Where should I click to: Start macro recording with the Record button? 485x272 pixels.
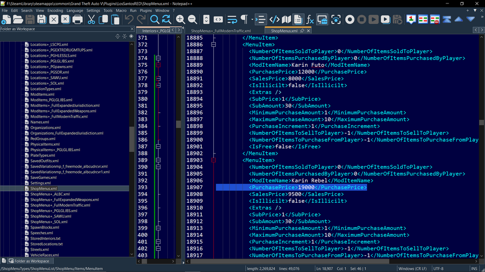[350, 20]
